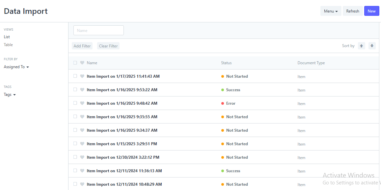Select checkbox for 1/16/2025 9:35:55 AM import
The image size is (381, 190).
(x=75, y=116)
